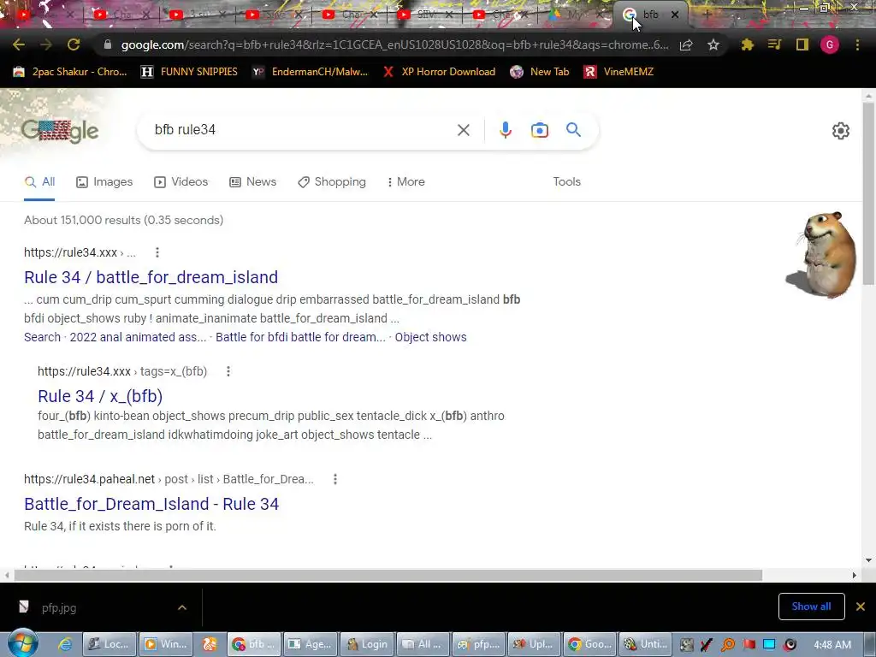The width and height of the screenshot is (876, 657).
Task: Reload the current Google page
Action: tap(74, 44)
